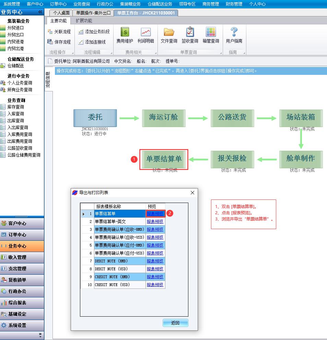Expand the 流程操作 group launcher
The height and width of the screenshot is (340, 327).
pos(72,53)
